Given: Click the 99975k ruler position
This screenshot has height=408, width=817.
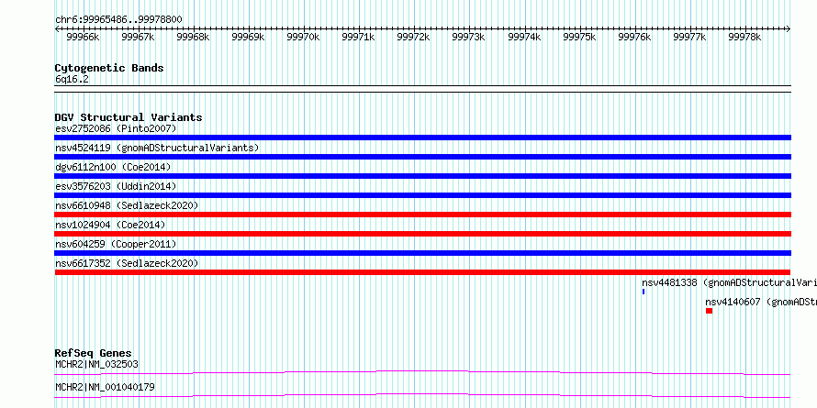Looking at the screenshot, I should (579, 37).
